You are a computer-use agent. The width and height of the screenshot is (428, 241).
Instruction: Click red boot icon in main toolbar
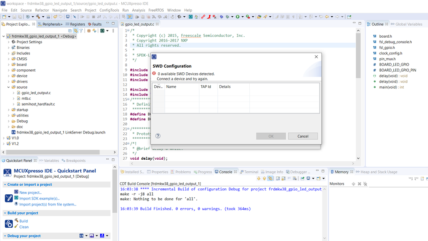pyautogui.click(x=209, y=17)
